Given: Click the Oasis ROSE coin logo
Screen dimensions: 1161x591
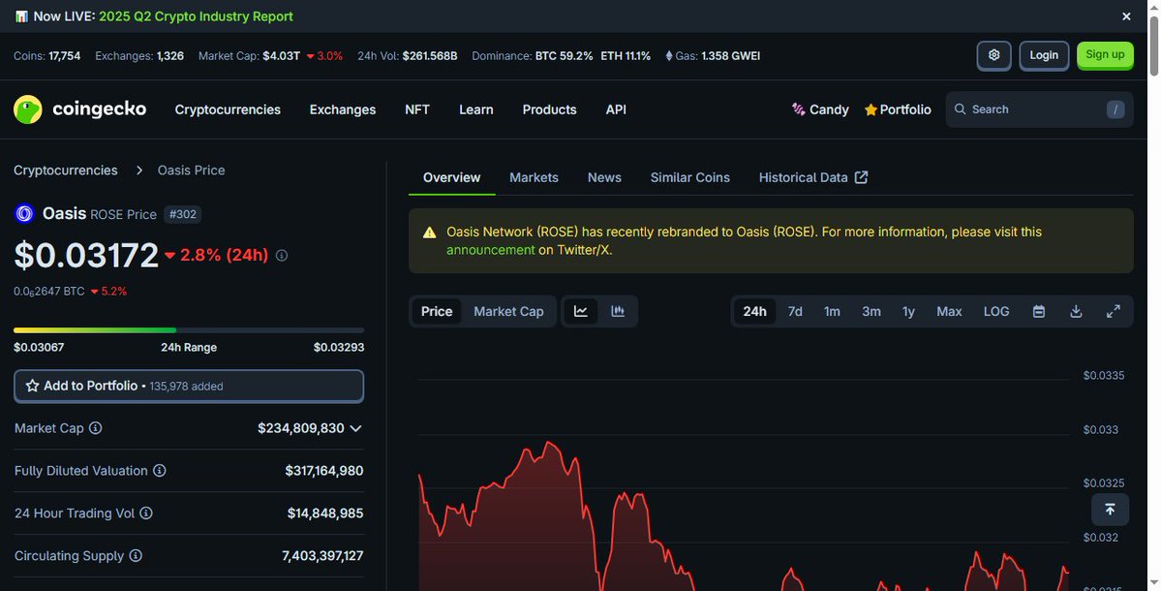Looking at the screenshot, I should [x=24, y=214].
